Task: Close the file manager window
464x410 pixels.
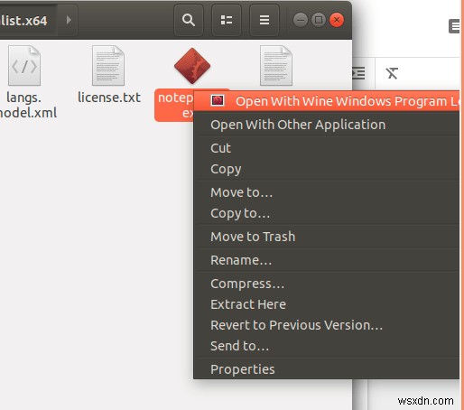Action: (337, 20)
